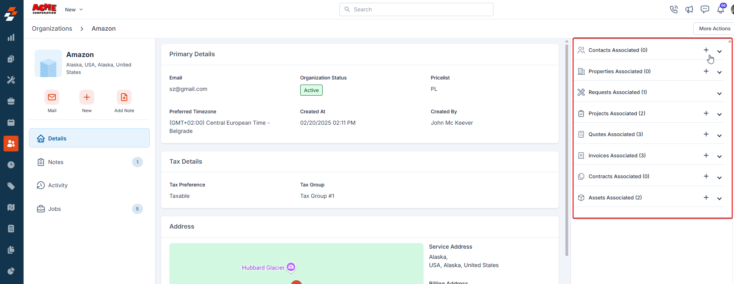Viewport: 734px width, 284px height.
Task: Open the notifications bell icon
Action: [721, 9]
